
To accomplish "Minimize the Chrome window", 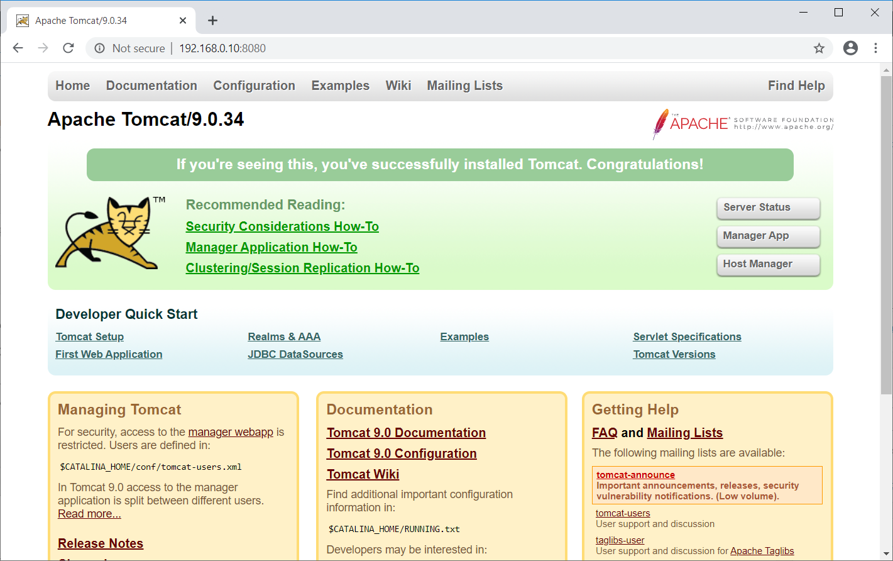I will [x=803, y=13].
